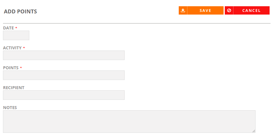Screen dimensions: 272x137
Task: Click into the Recipient field
Action: [64, 95]
